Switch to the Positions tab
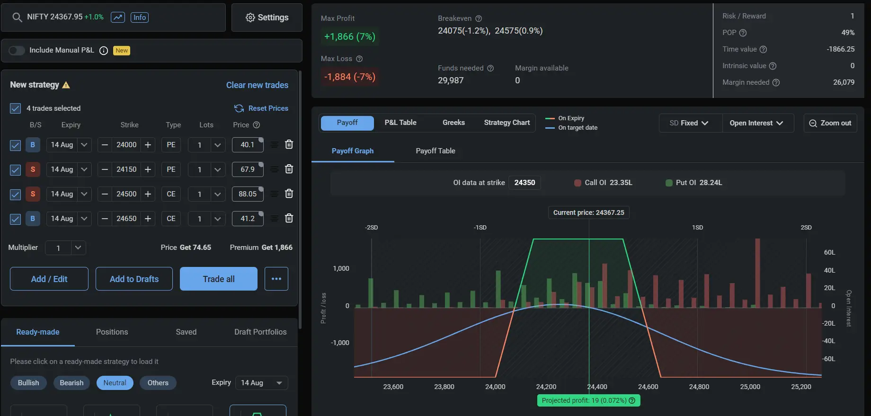Screen dimensions: 871x416 (x=112, y=332)
